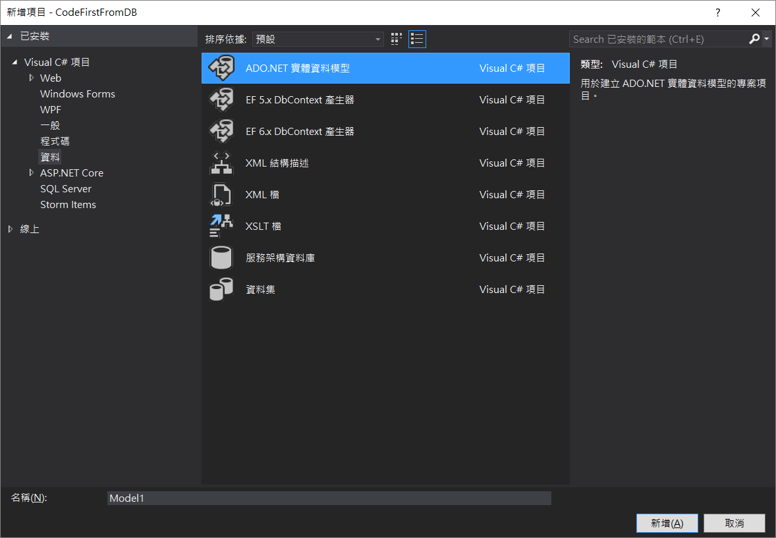Collapse the Visual C# 項目 node

[x=14, y=62]
